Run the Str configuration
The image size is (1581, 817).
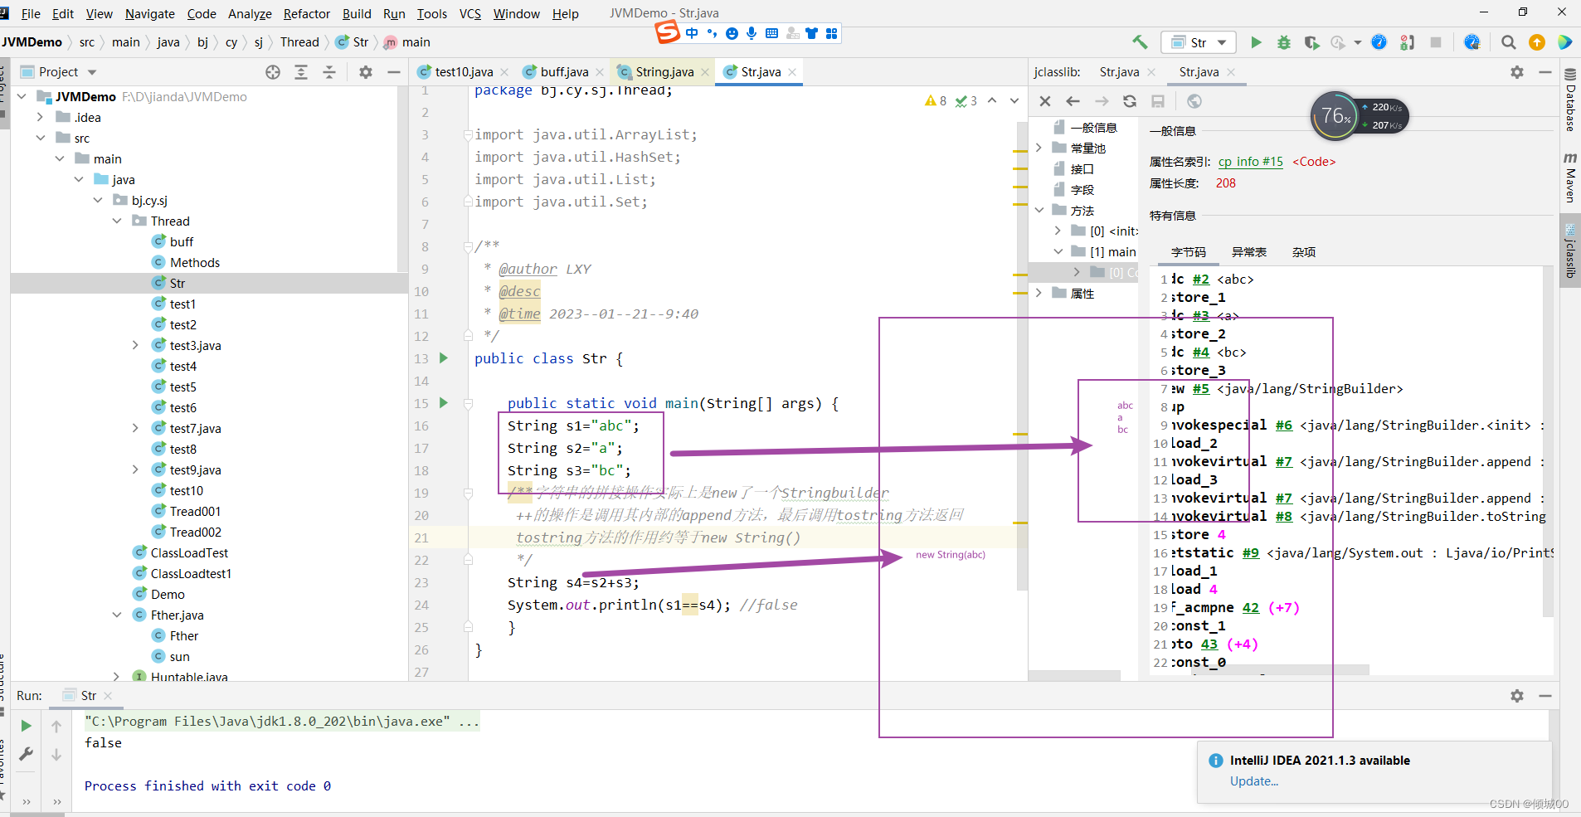coord(1256,42)
